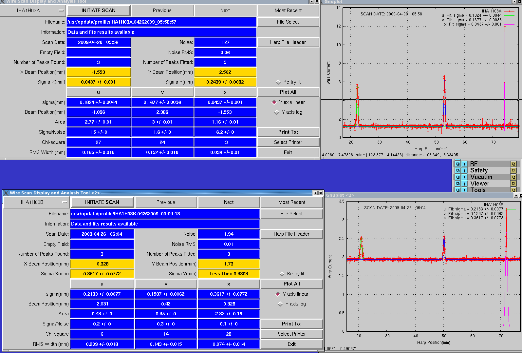Enable Re-try fit in IHA1H03A window

pyautogui.click(x=278, y=82)
